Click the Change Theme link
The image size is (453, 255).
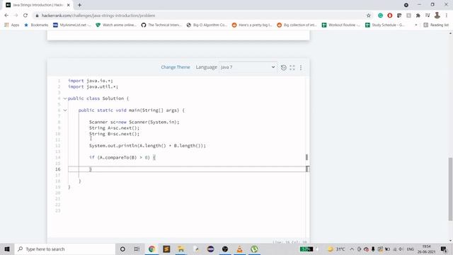coord(176,67)
